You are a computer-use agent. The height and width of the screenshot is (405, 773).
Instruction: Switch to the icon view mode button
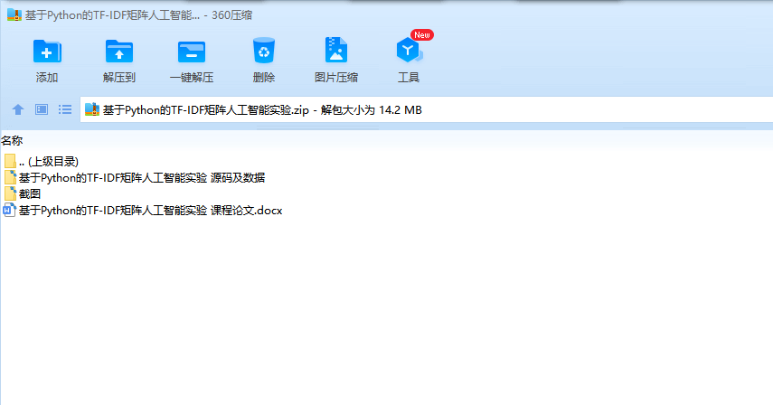click(42, 109)
